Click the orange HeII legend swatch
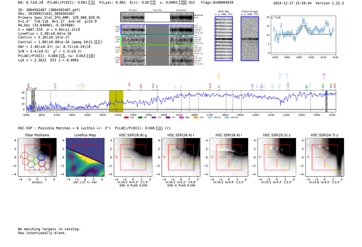362x247 pixels. [x=196, y=118]
